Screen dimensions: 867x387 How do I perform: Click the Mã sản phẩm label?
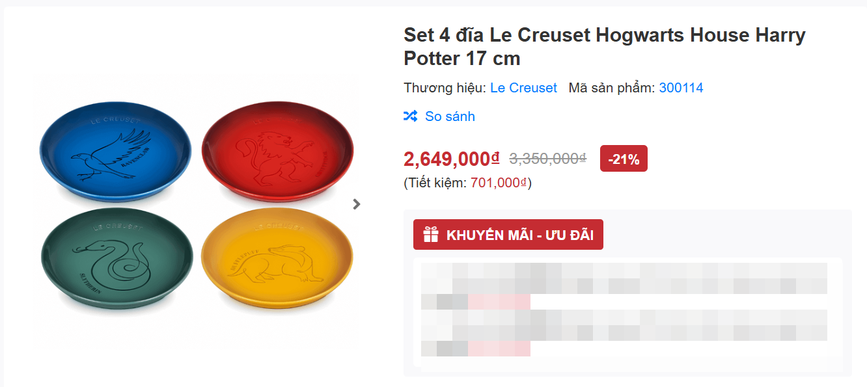[x=611, y=88]
